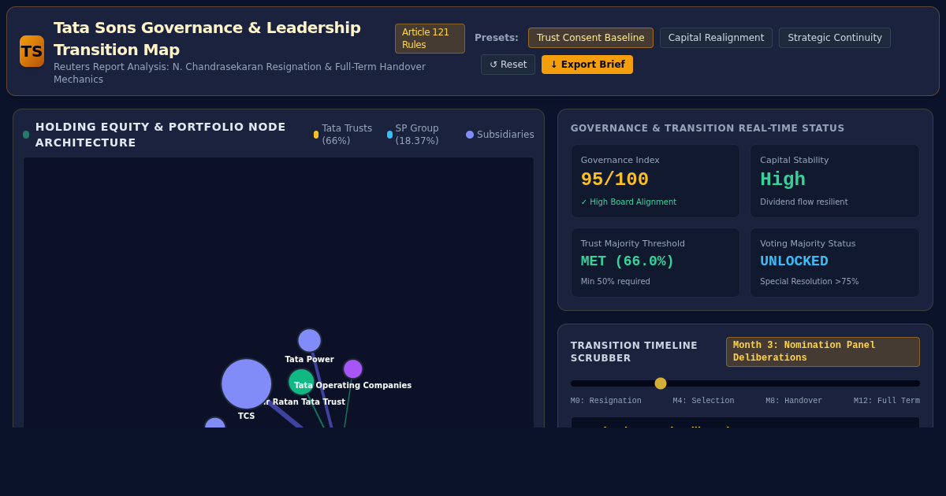Select the High Board Alignment note
Image resolution: width=946 pixels, height=496 pixels.
628,202
